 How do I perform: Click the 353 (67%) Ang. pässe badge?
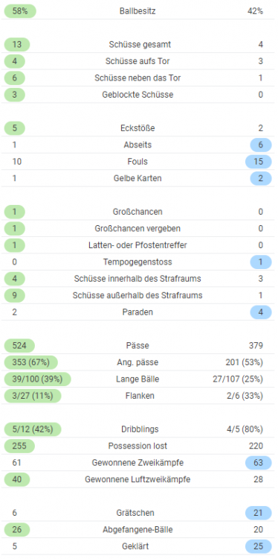pyautogui.click(x=31, y=362)
